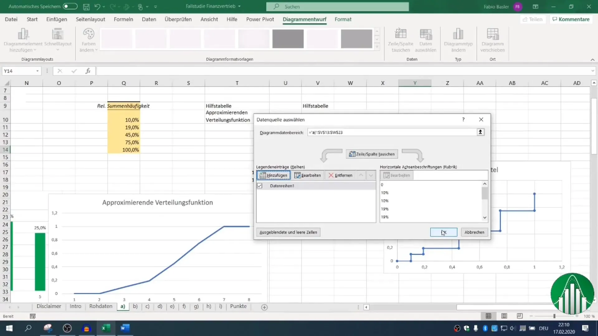Screen dimensions: 598x336
Task: Click Windows taskbar search icon
Action: pyautogui.click(x=28, y=328)
